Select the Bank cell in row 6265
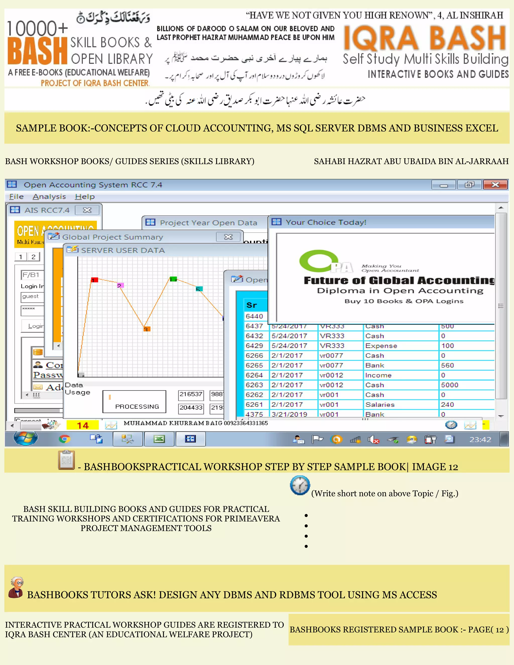 pyautogui.click(x=401, y=365)
